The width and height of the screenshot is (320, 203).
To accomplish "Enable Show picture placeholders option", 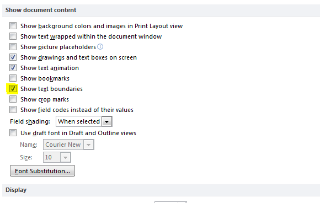I will (x=13, y=47).
